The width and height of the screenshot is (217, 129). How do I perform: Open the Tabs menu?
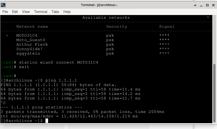(55, 12)
